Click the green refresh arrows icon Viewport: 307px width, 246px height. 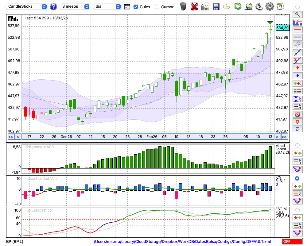[238, 6]
